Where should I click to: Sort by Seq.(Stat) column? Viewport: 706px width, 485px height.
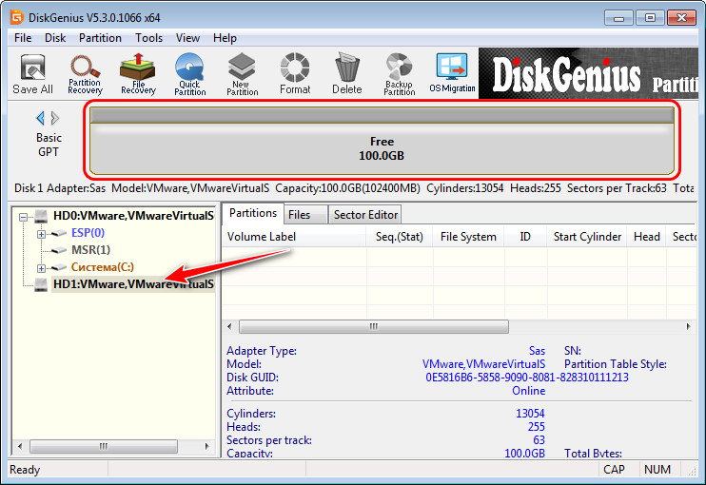pyautogui.click(x=400, y=237)
